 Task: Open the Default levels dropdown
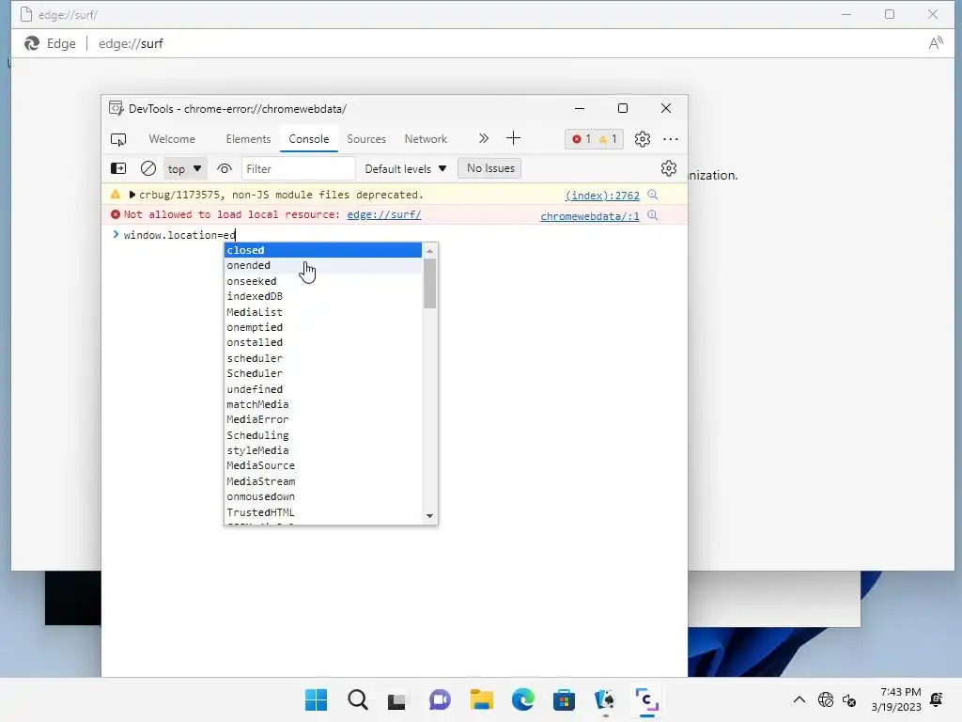point(406,169)
